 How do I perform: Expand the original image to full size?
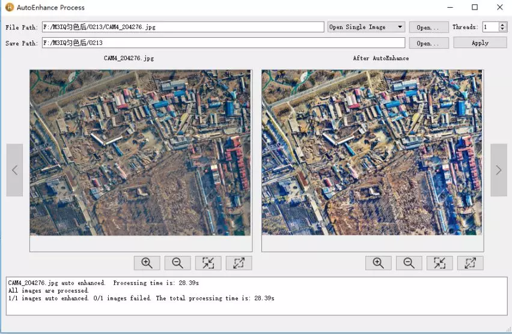(x=239, y=263)
